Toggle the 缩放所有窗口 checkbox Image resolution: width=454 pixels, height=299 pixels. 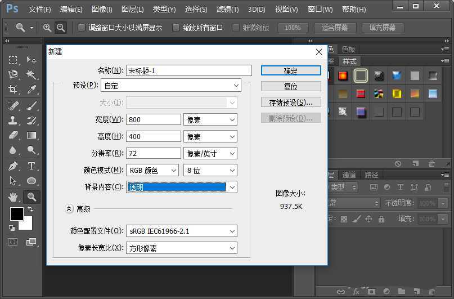click(x=176, y=28)
